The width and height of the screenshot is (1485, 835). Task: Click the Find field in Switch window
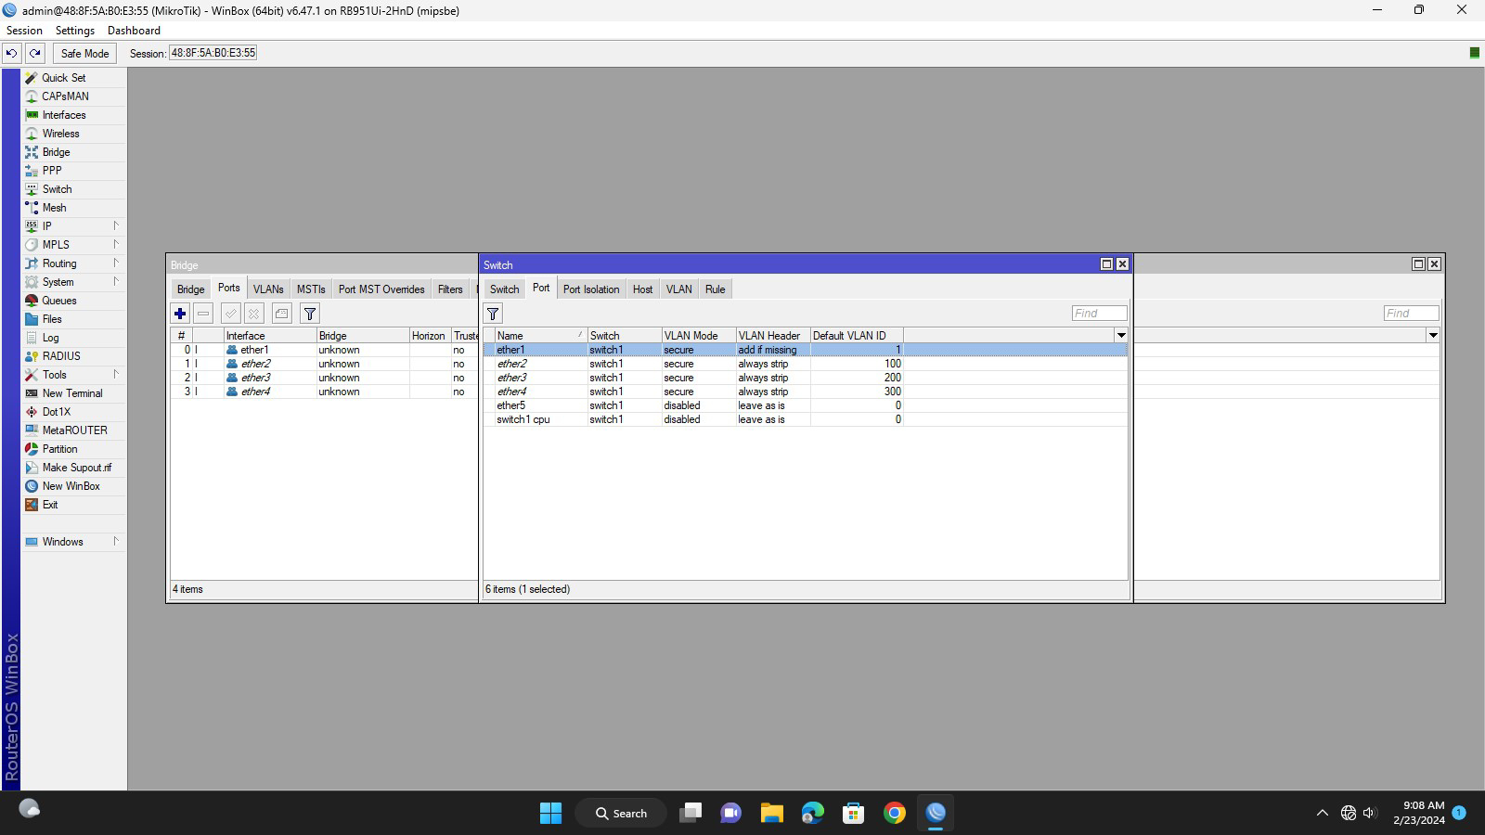point(1099,314)
